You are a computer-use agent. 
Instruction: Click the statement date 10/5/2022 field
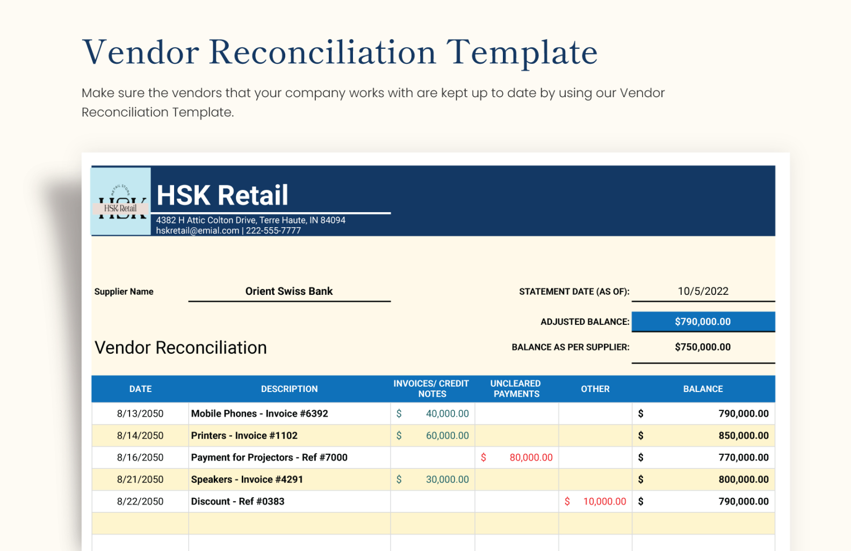(x=703, y=291)
